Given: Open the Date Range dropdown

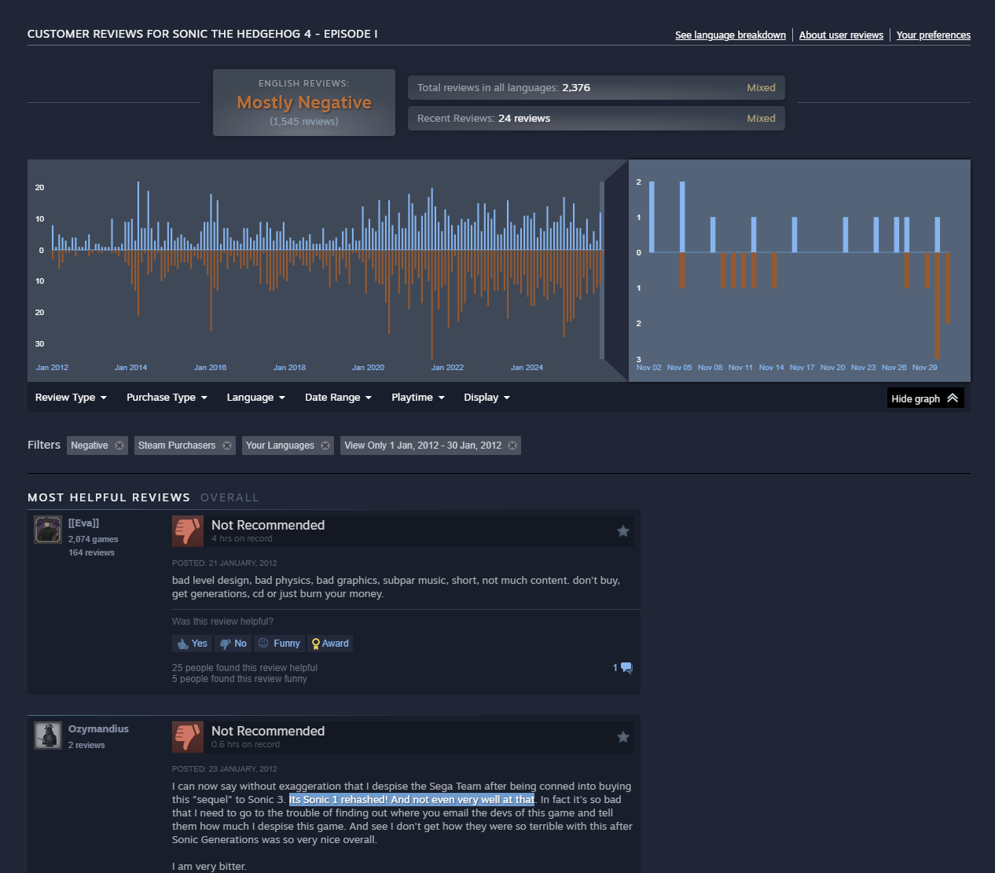Looking at the screenshot, I should pos(338,398).
